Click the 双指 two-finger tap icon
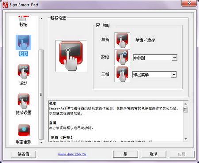199x163 pixels. point(122,57)
